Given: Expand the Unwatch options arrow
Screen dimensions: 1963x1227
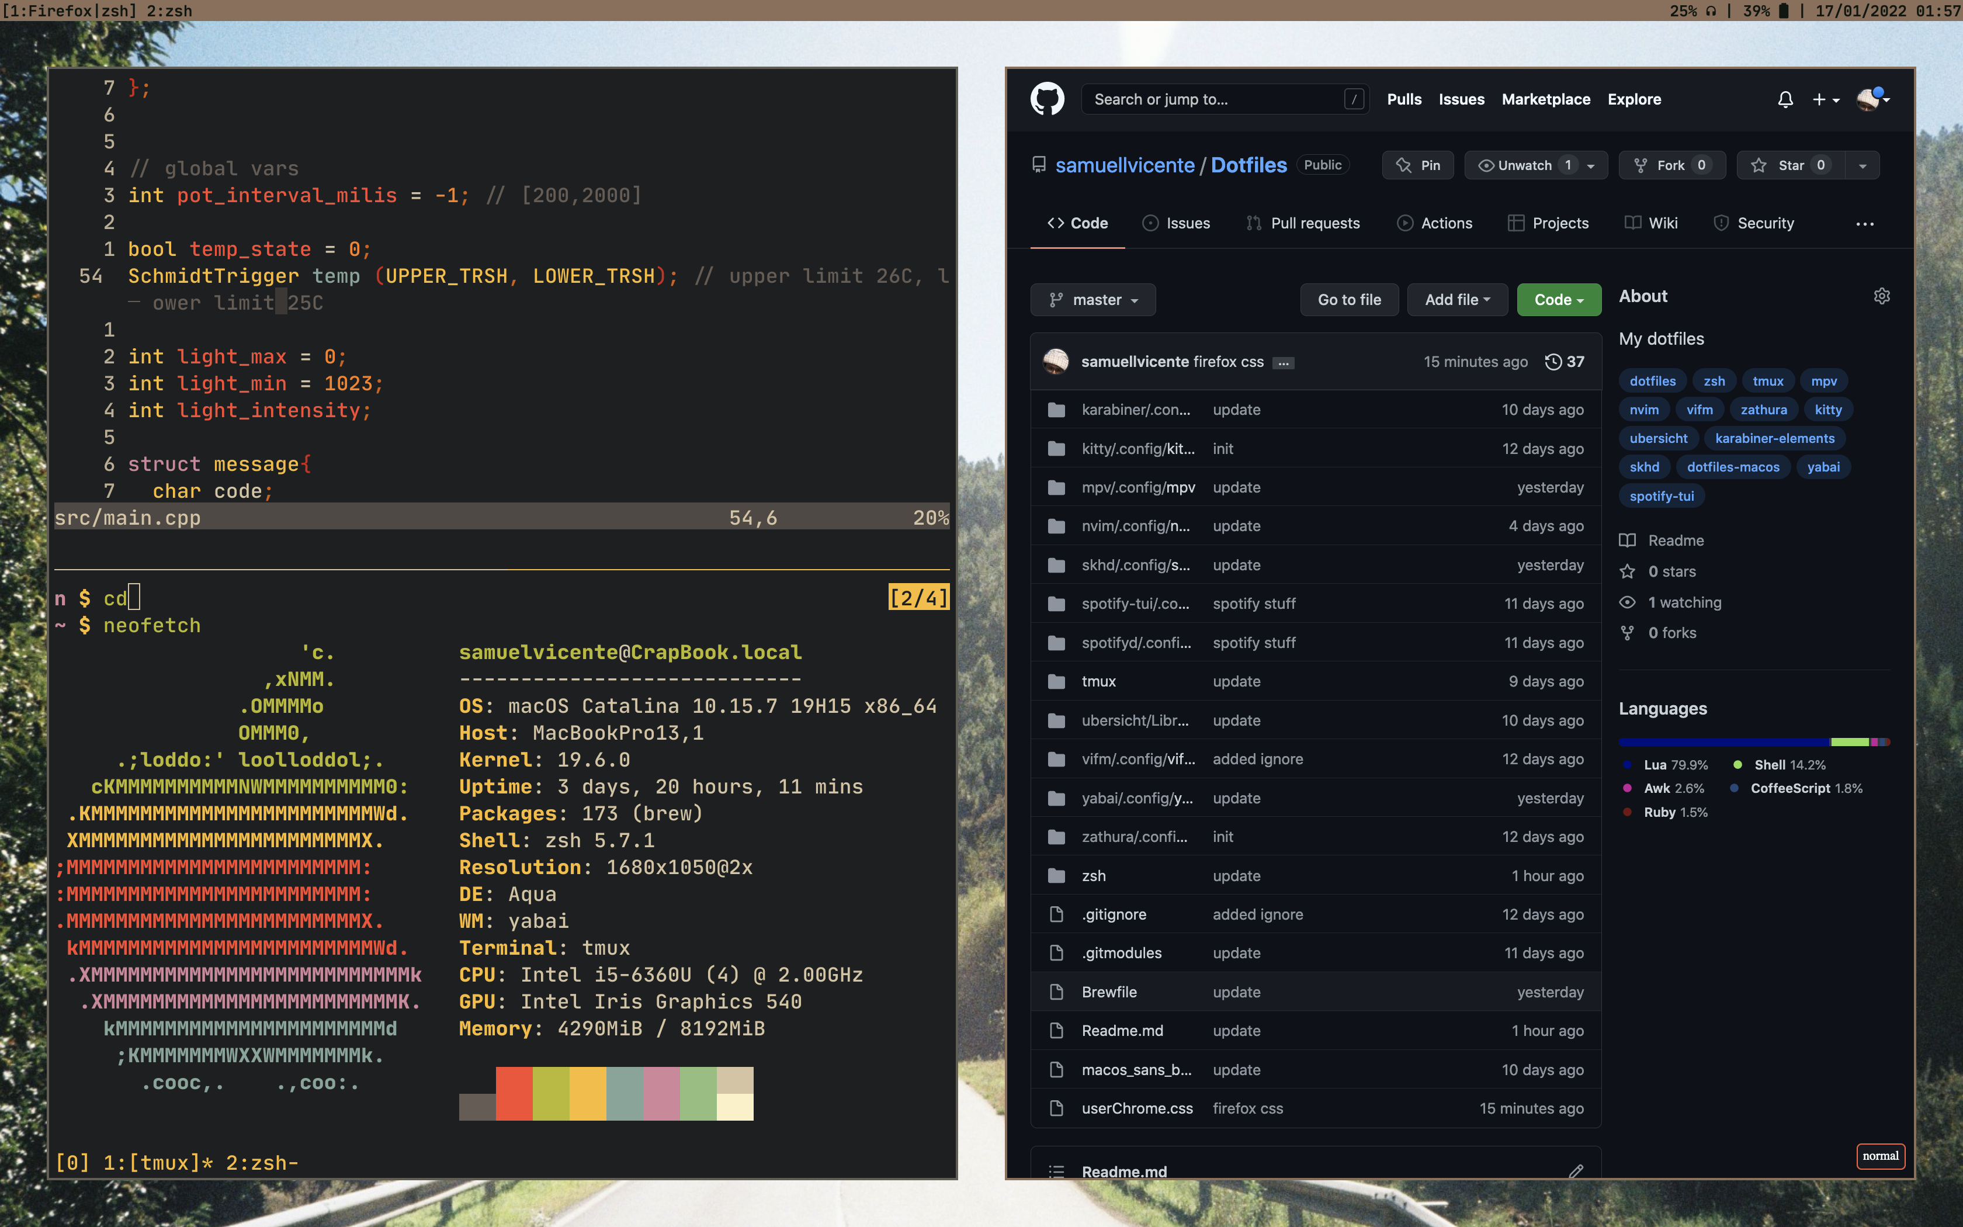Looking at the screenshot, I should click(1591, 165).
